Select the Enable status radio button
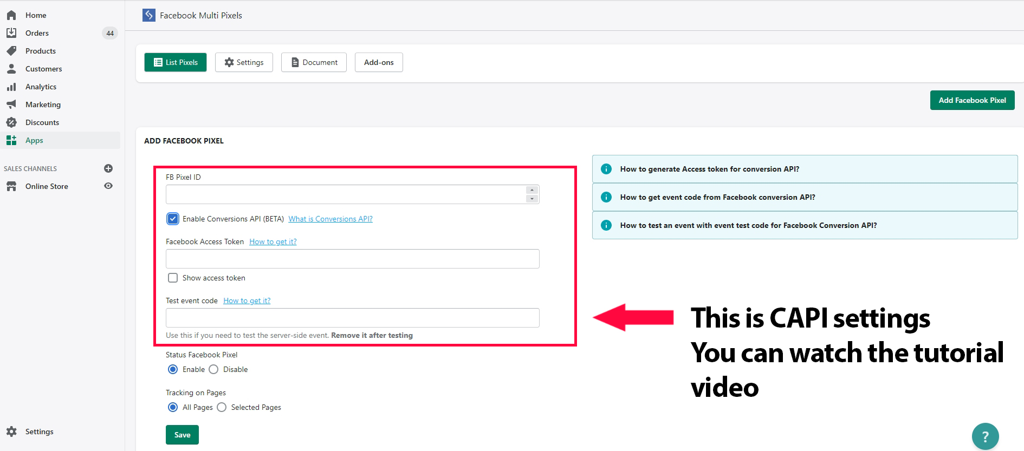 point(173,369)
